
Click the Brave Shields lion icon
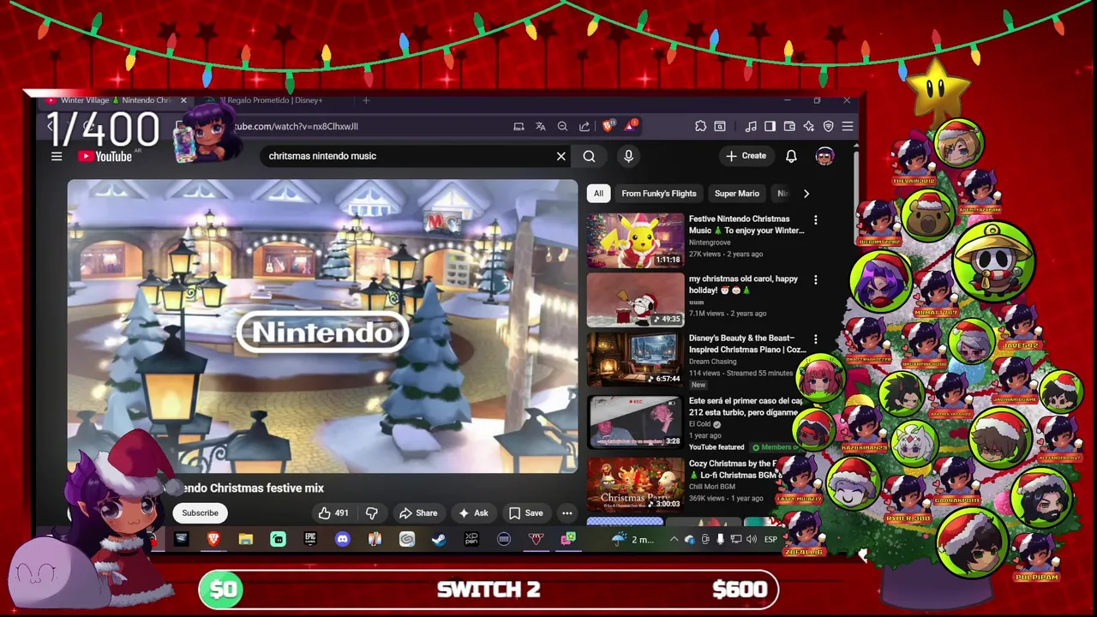(608, 126)
